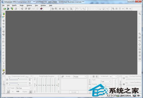The height and width of the screenshot is (98, 143).
Task: Click the colored monitor capture toolbar icon
Action: pyautogui.click(x=12, y=9)
